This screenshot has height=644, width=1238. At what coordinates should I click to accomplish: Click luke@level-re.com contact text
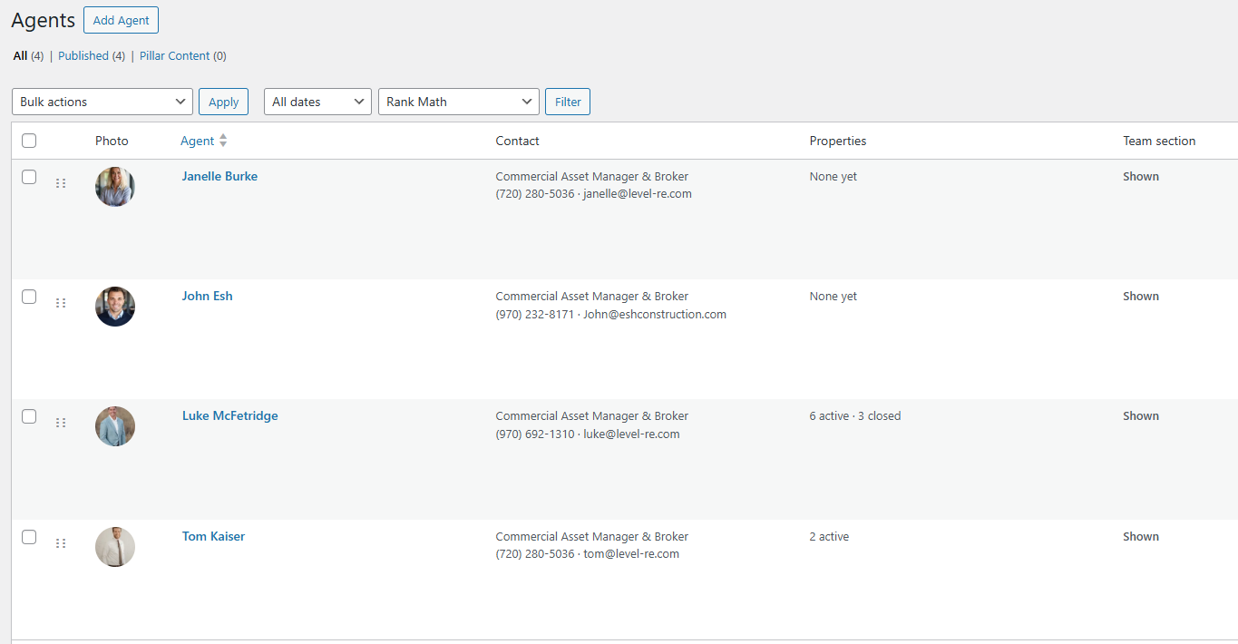[x=631, y=434]
